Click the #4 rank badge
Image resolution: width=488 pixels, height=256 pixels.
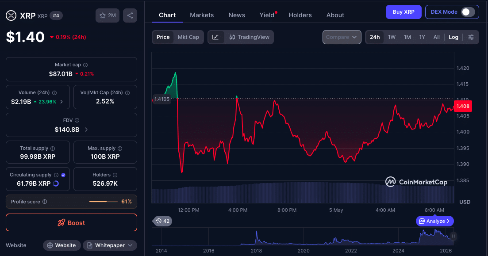(x=56, y=15)
